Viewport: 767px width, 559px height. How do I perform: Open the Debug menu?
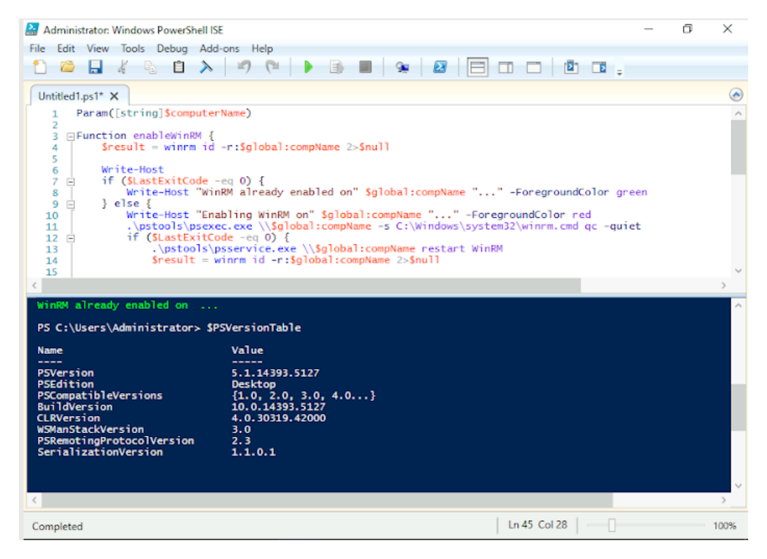(x=172, y=48)
